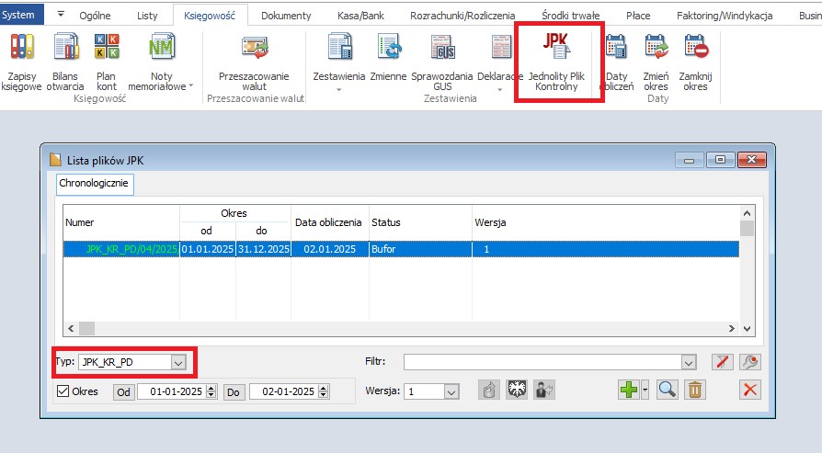This screenshot has height=453, width=822.
Task: Switch to the Kasa/Bank tab
Action: coord(360,16)
